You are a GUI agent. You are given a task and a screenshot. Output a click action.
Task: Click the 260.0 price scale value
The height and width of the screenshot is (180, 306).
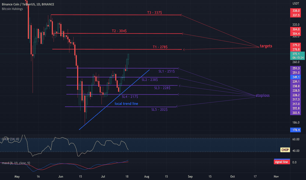tap(296, 62)
